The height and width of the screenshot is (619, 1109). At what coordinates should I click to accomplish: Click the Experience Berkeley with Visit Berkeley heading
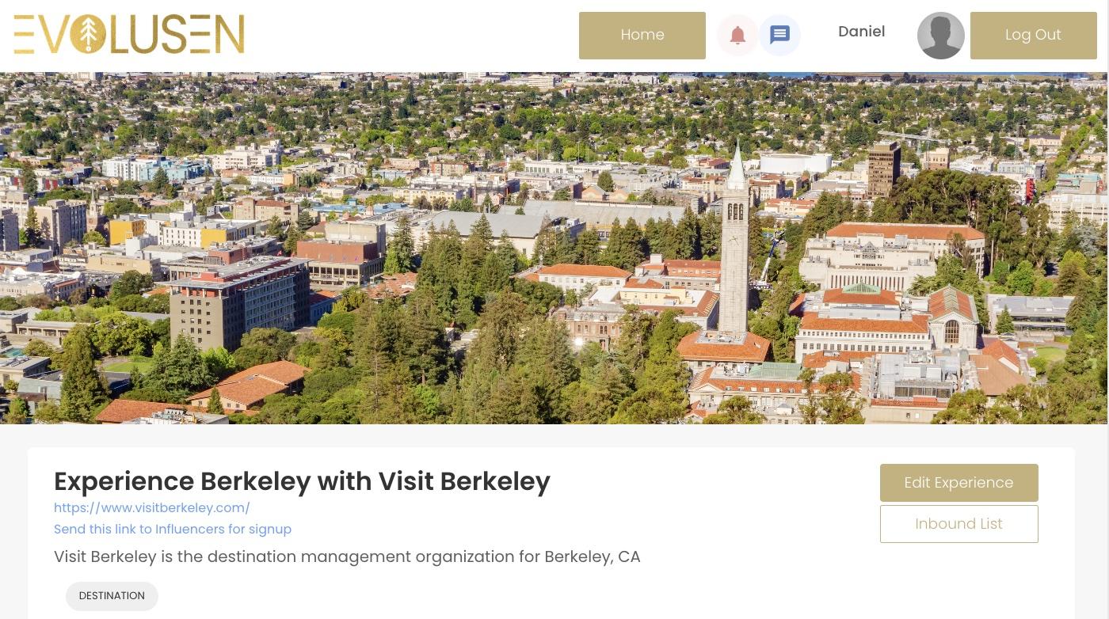point(302,481)
